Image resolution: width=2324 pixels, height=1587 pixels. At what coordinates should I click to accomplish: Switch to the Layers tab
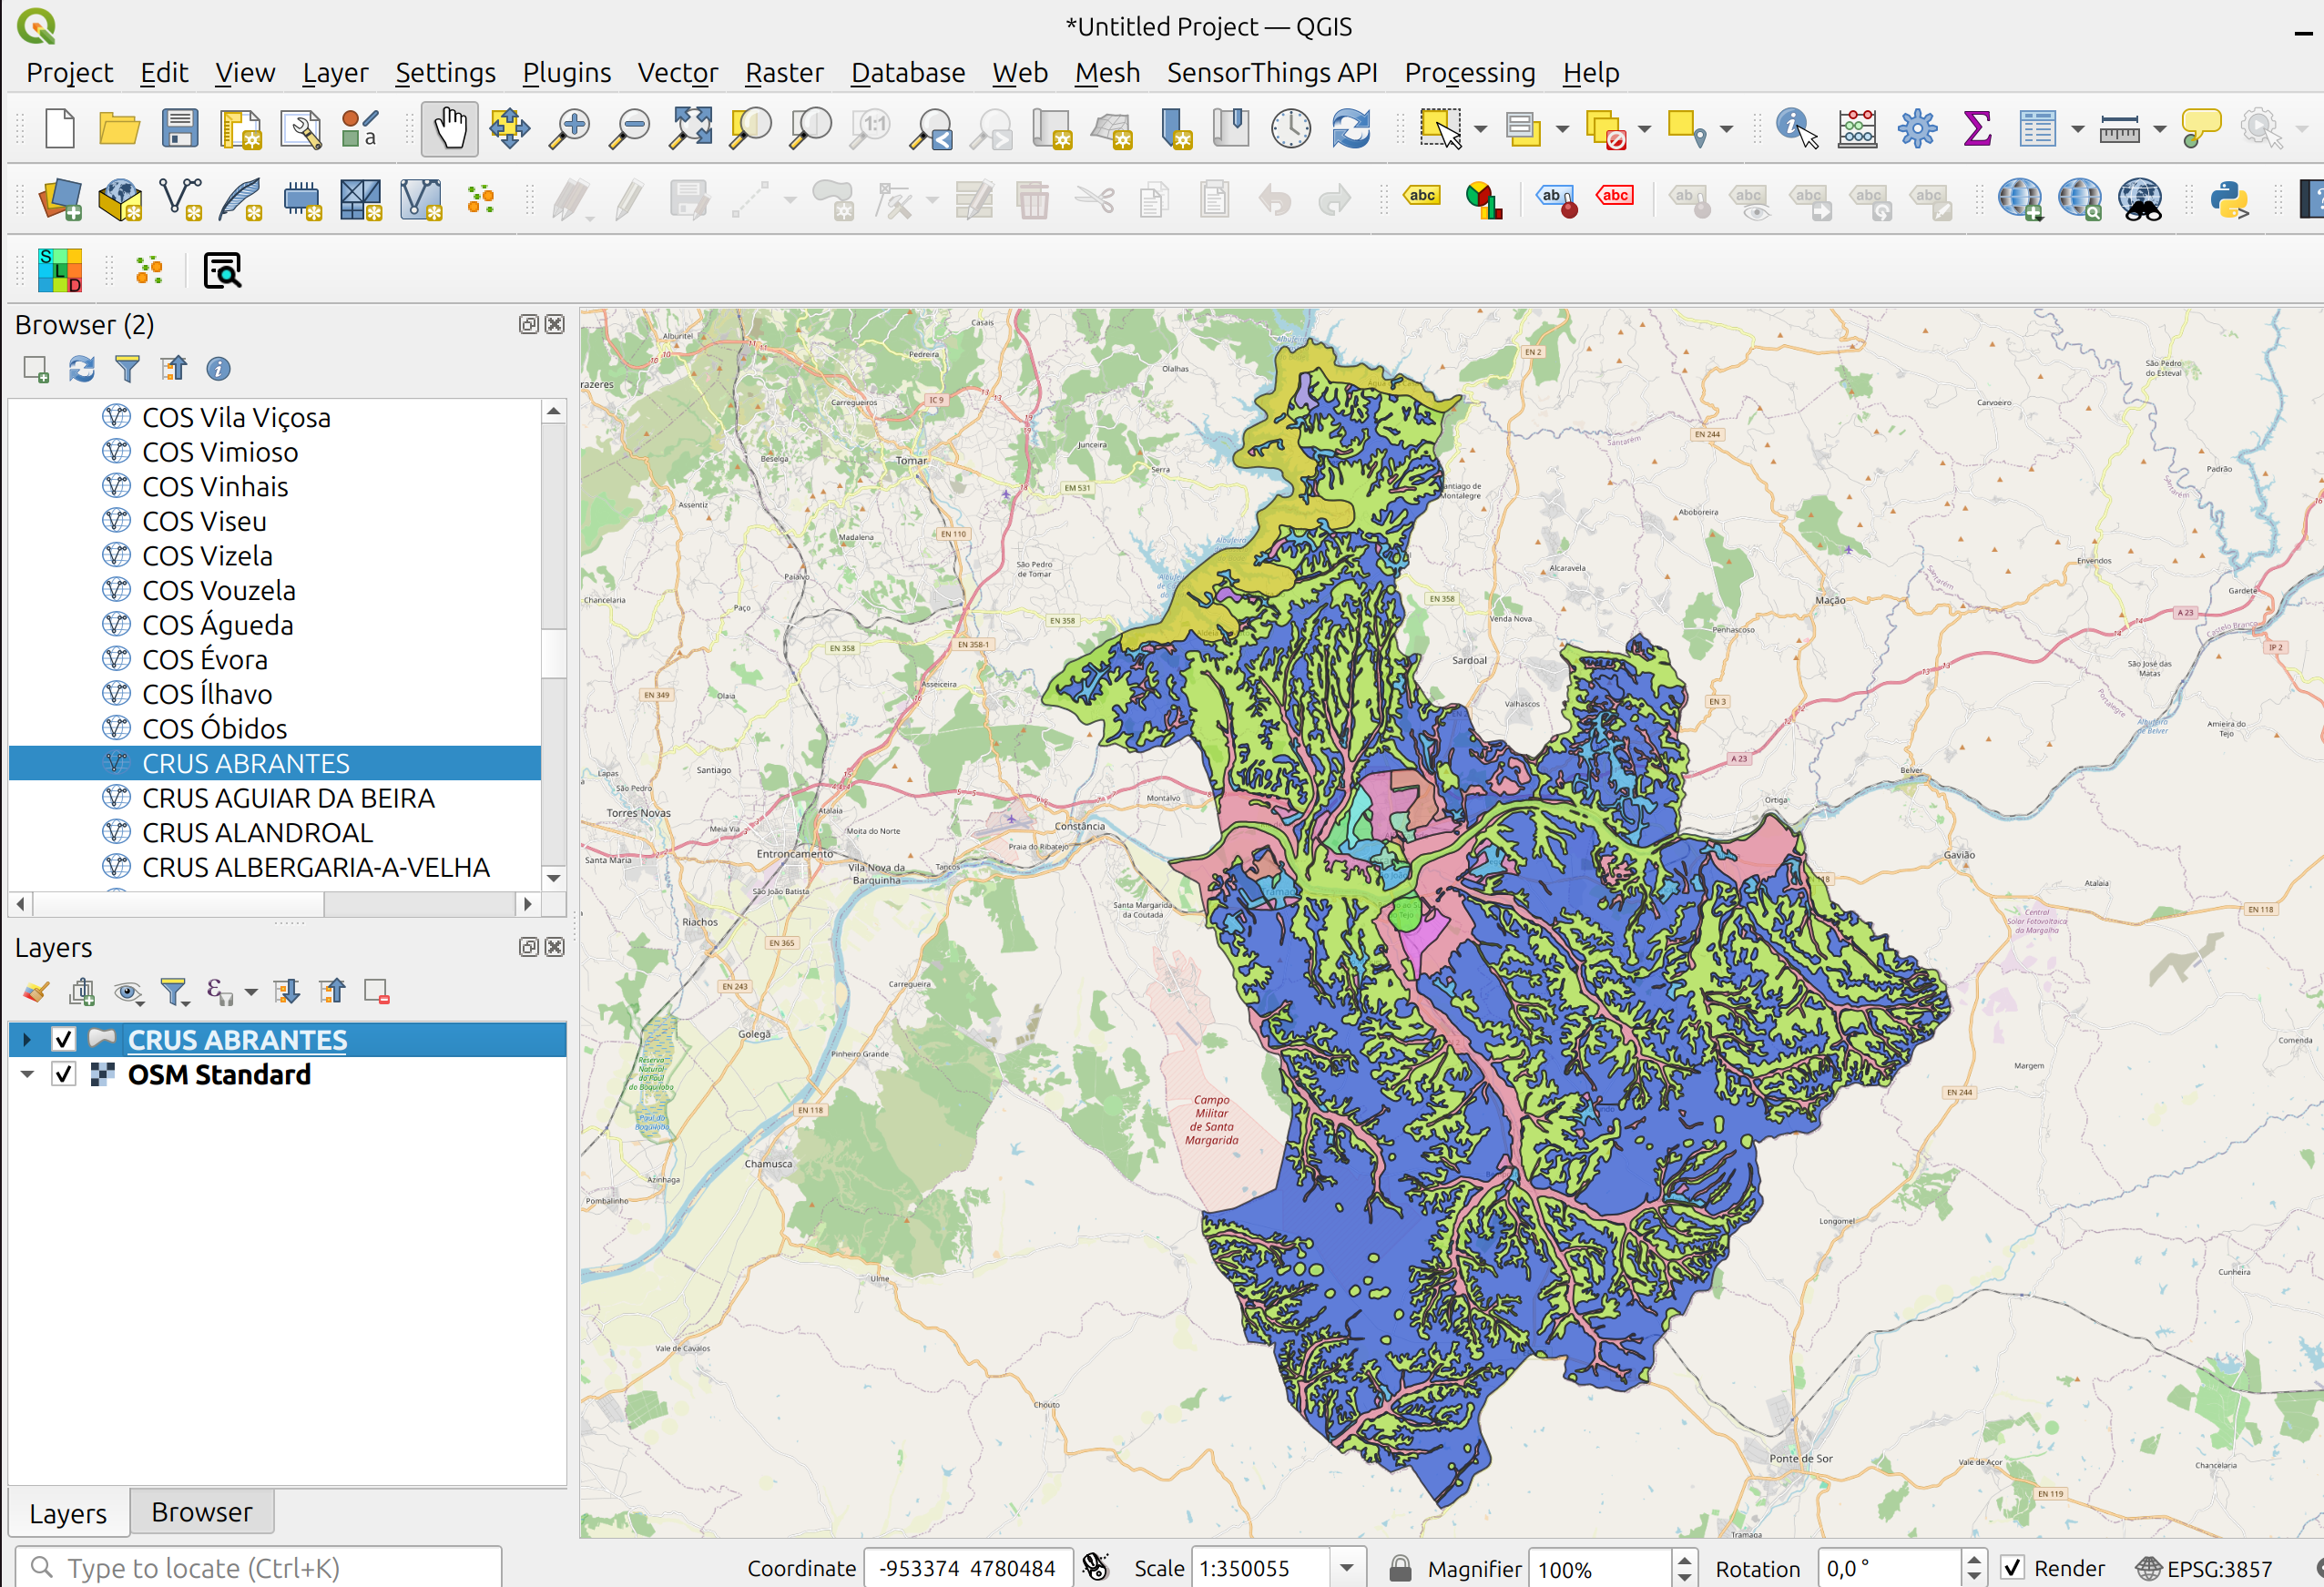68,1513
